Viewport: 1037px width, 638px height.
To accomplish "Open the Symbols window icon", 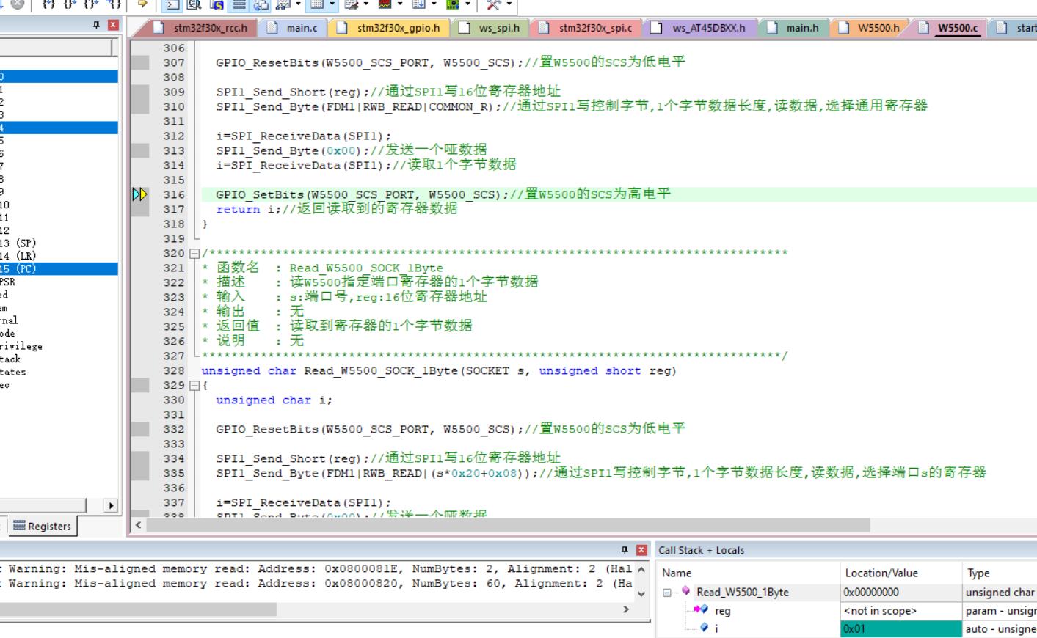I will [x=217, y=5].
